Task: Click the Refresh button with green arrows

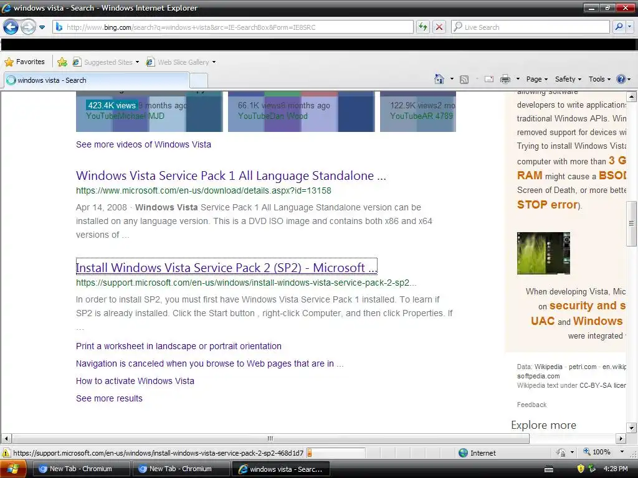Action: [x=423, y=27]
